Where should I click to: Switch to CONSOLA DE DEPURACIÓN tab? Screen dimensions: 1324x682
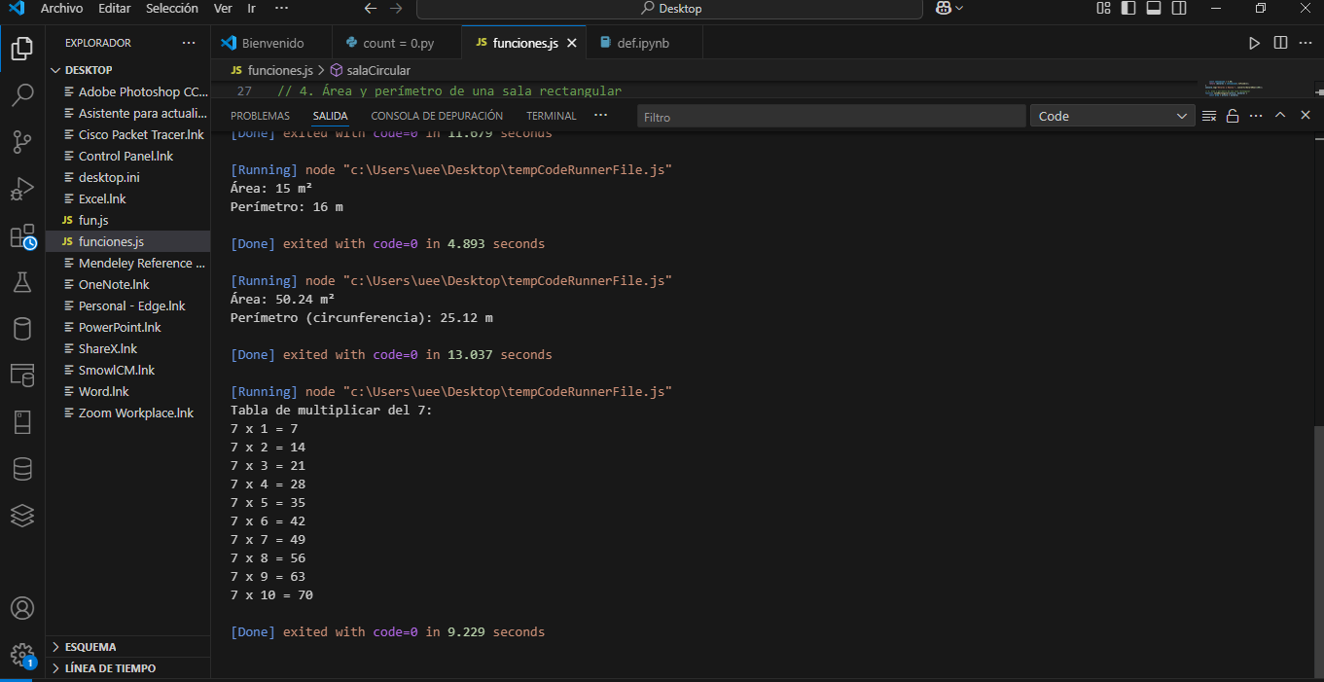pyautogui.click(x=437, y=116)
